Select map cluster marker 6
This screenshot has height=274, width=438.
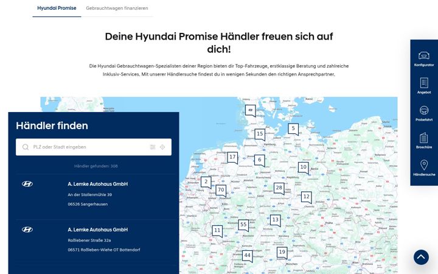point(260,160)
